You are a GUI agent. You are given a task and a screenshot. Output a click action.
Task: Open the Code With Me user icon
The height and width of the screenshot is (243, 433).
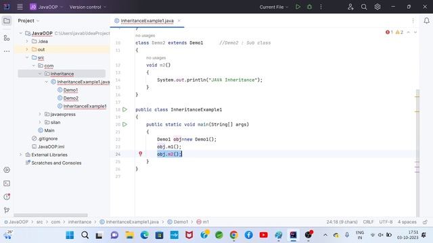pyautogui.click(x=350, y=7)
